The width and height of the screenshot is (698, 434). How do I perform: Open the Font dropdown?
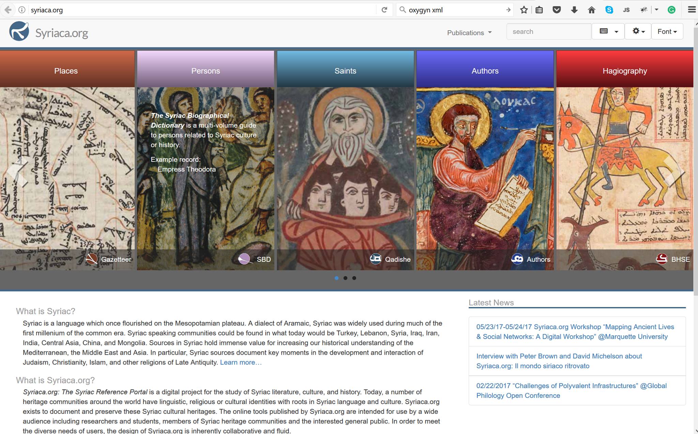pos(667,31)
